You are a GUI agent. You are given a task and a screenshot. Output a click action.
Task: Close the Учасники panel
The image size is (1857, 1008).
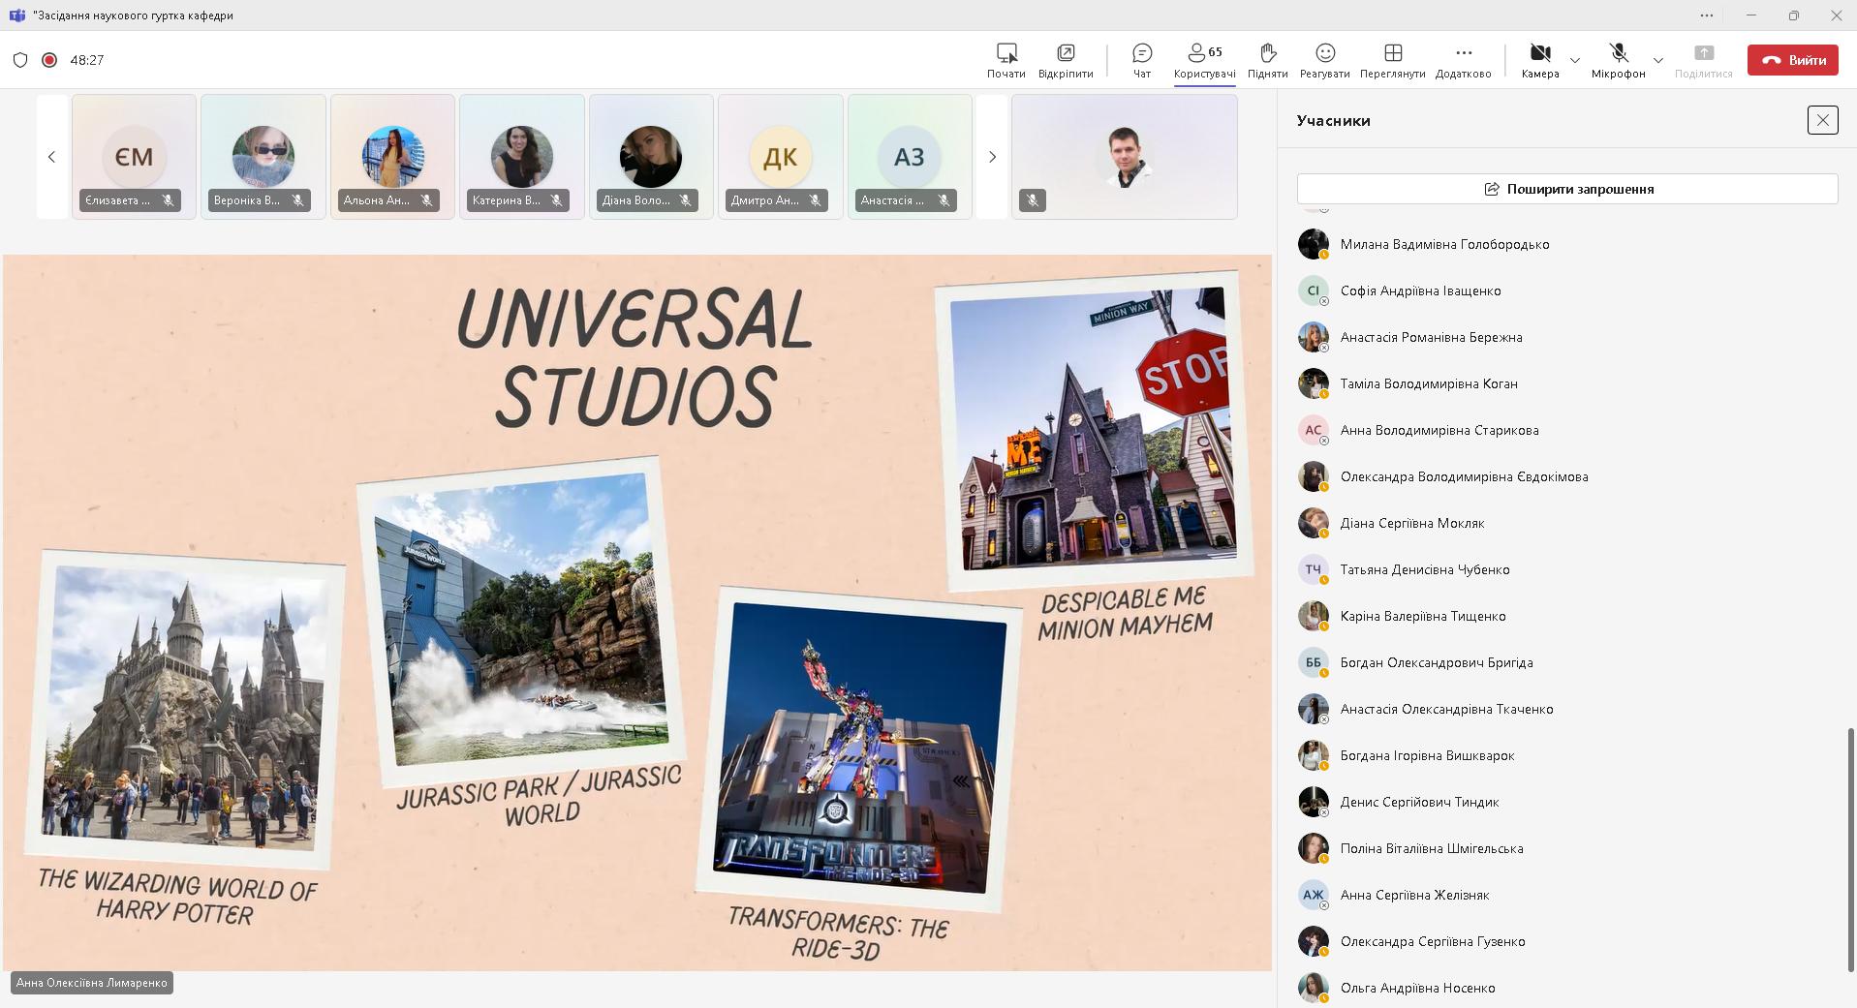(x=1822, y=120)
